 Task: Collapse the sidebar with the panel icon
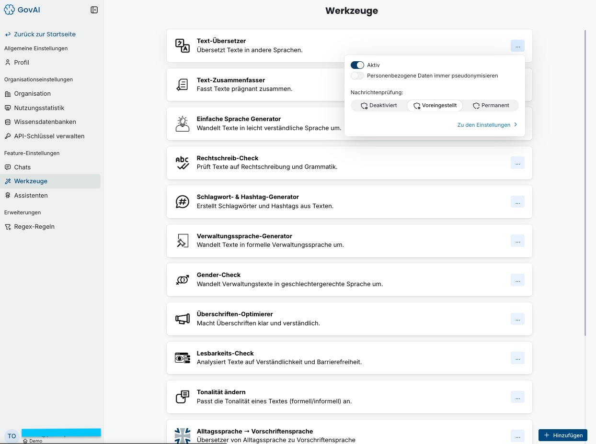[94, 10]
